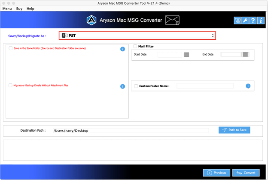Click the Destination Path field
268x180 pixels.
pyautogui.click(x=131, y=131)
